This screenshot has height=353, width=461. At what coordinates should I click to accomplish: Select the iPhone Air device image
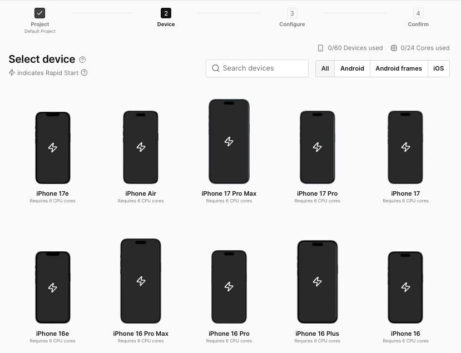[x=141, y=147]
